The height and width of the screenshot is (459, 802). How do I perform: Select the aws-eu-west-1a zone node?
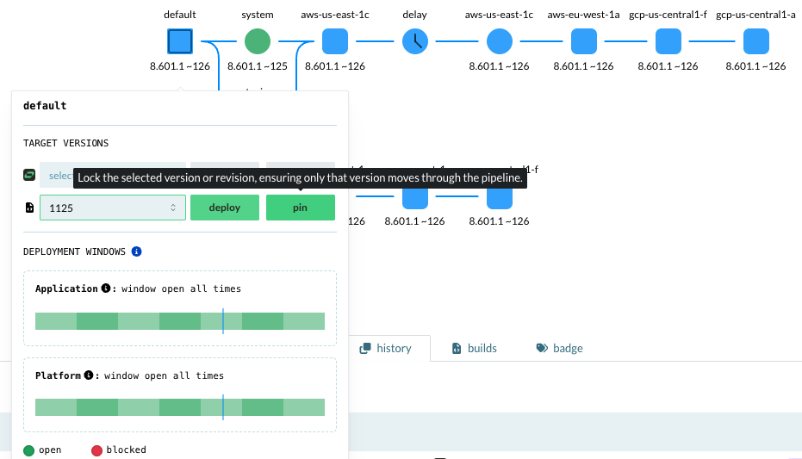tap(584, 41)
